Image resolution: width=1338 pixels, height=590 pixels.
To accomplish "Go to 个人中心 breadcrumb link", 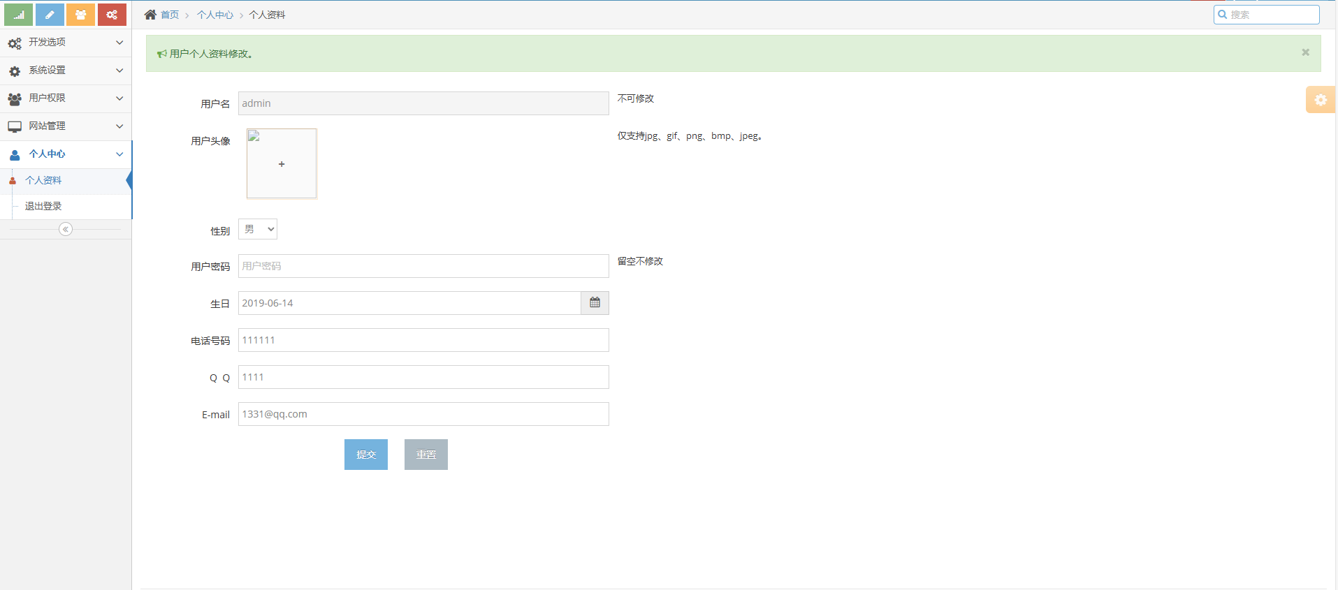I will (x=215, y=15).
